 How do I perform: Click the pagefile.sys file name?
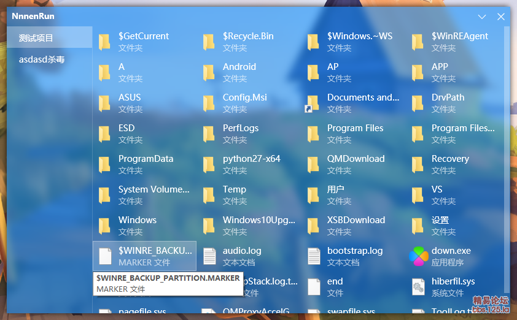tap(142, 310)
